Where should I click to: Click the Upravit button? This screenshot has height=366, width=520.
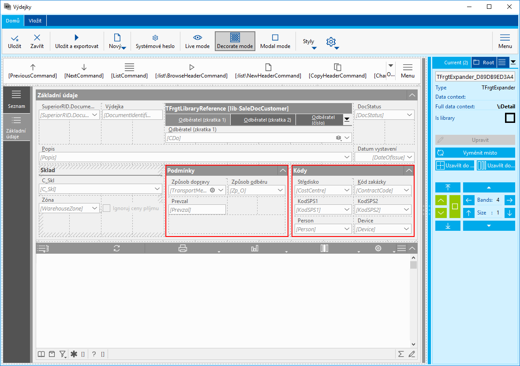tap(475, 140)
